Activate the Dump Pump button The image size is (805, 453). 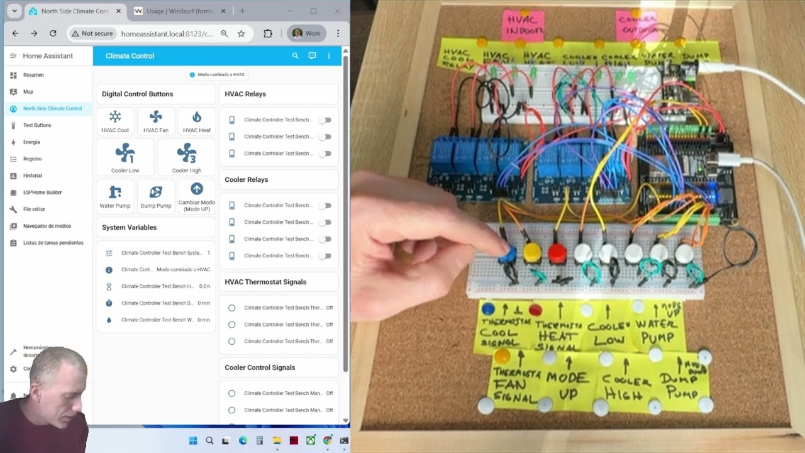coord(156,196)
